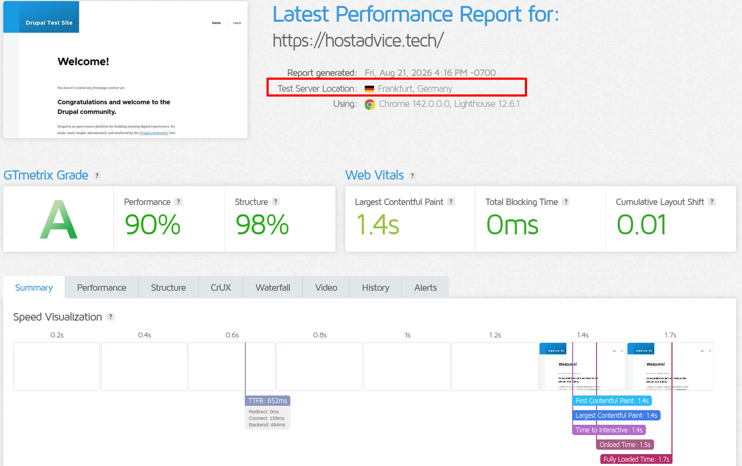Screen dimensions: 742x466
Task: Click the 0ms Total Blocking Time value
Action: pyautogui.click(x=512, y=225)
